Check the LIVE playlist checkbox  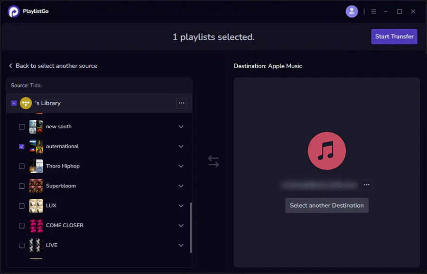pyautogui.click(x=21, y=246)
